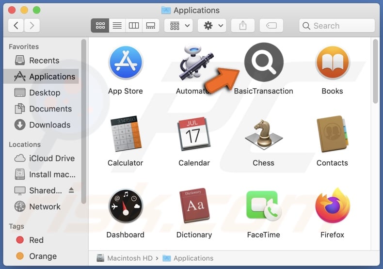Screen dimensions: 383x269
Task: Select the Calculator app icon
Action: 126,134
